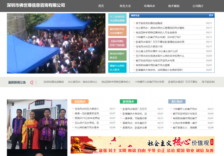
Task: Click company title 深圳市佛世尊信息咨询有限公司
Action: coord(36,5)
